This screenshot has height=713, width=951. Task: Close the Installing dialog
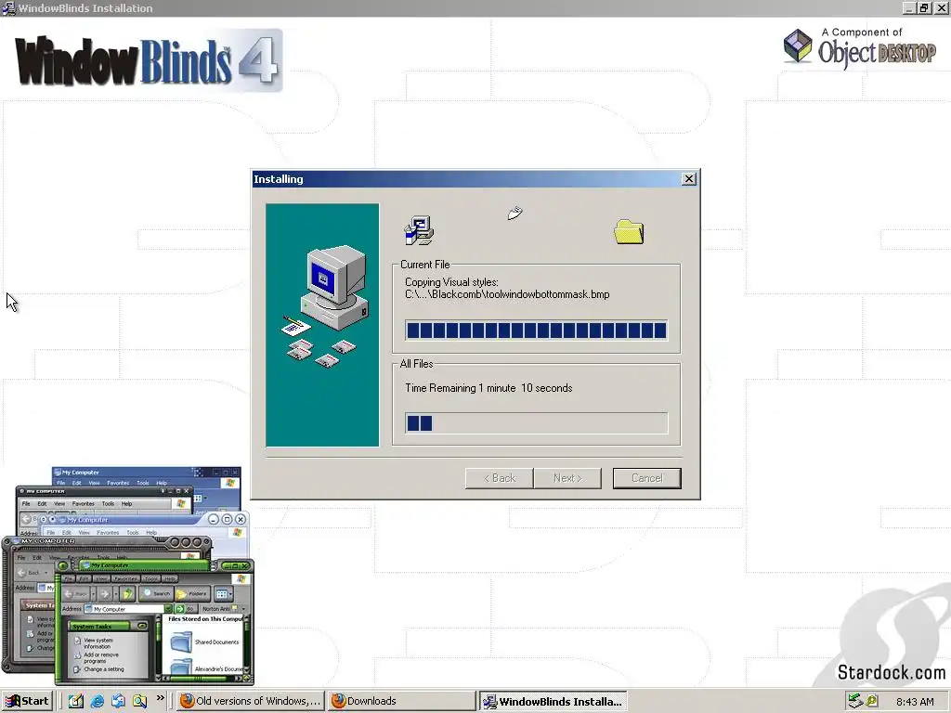pos(689,179)
